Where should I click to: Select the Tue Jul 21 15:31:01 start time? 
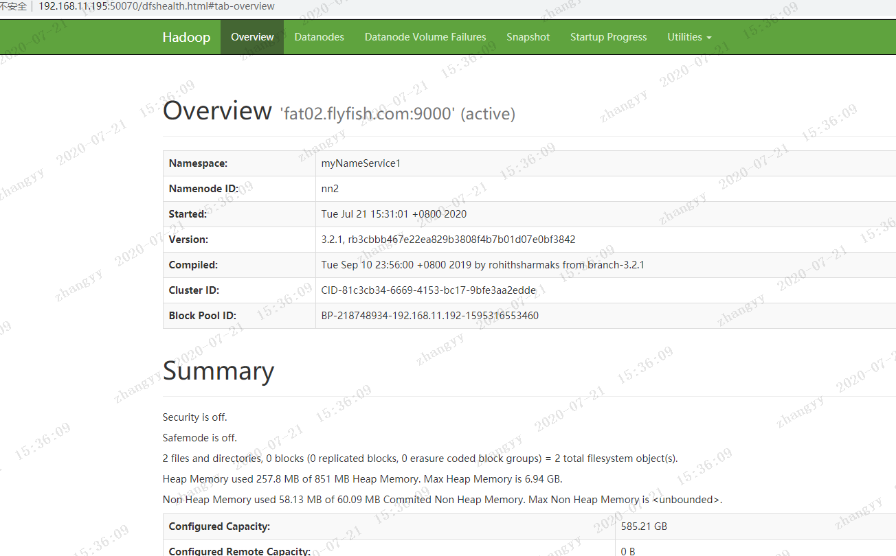point(394,214)
